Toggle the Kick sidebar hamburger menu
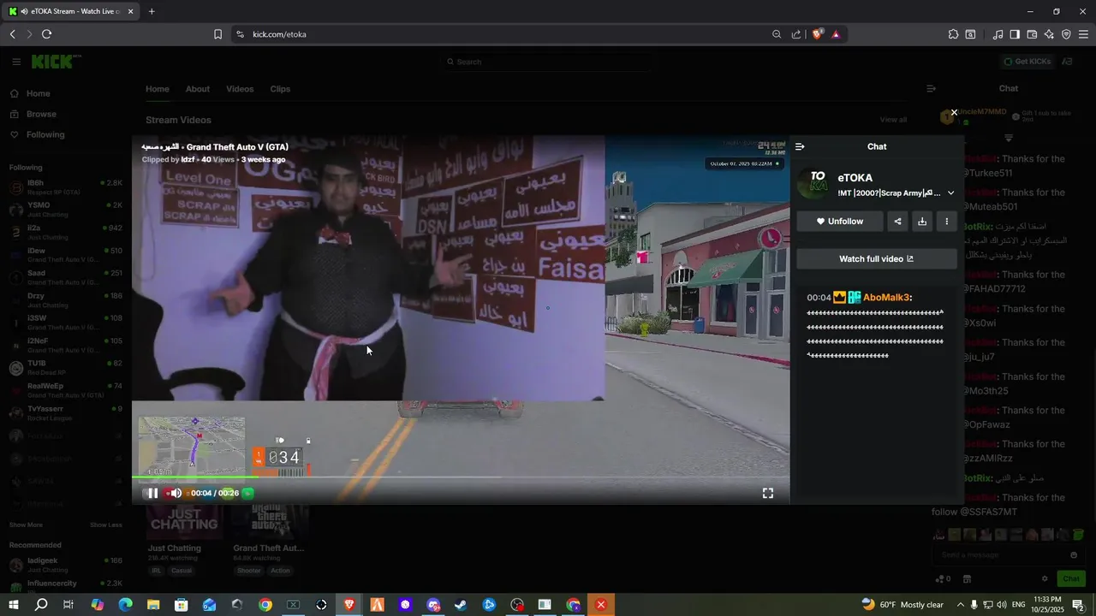The width and height of the screenshot is (1096, 616). point(16,62)
